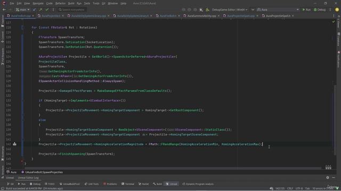Click the green analysis checkmark in editor
Image resolution: width=341 pixels, height=191 pixels.
(x=334, y=22)
